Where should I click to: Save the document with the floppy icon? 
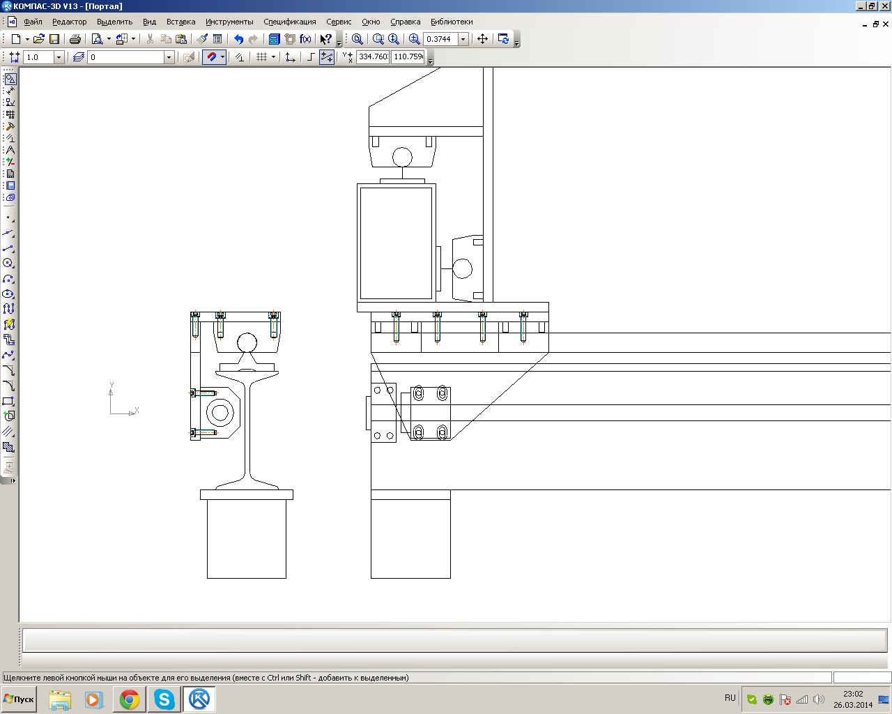[54, 39]
